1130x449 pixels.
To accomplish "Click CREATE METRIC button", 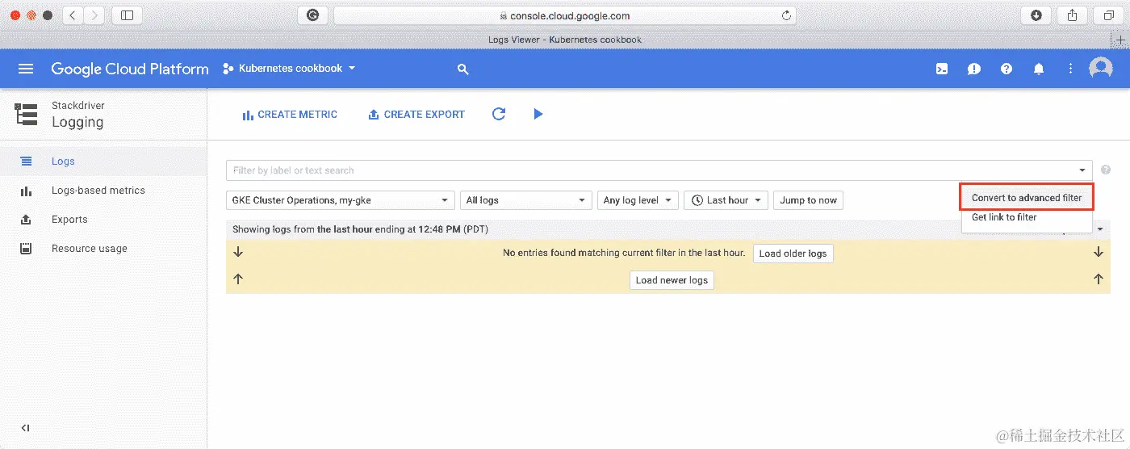I will point(290,115).
